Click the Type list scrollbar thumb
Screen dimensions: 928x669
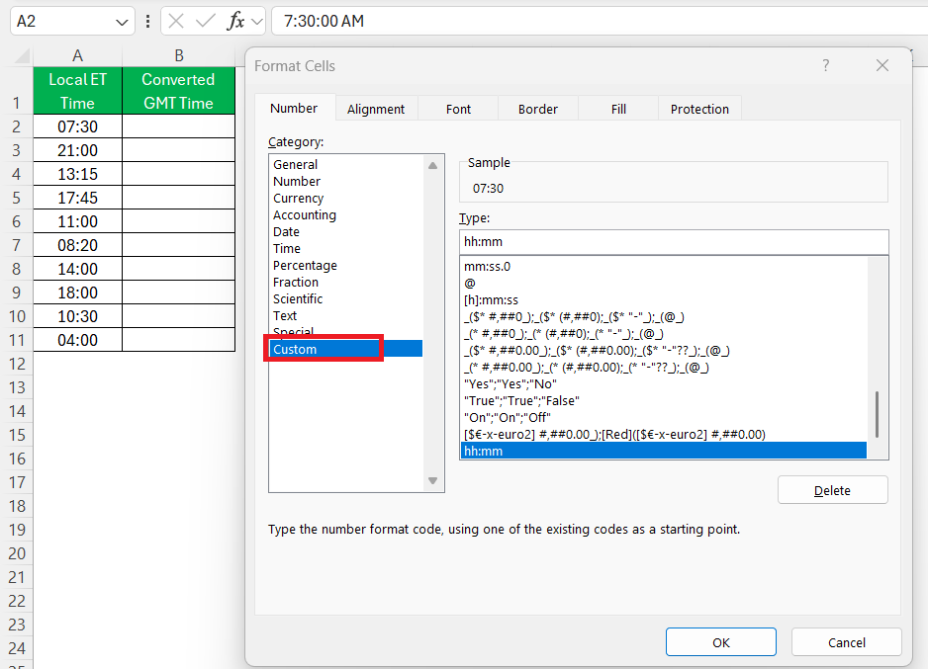point(877,414)
